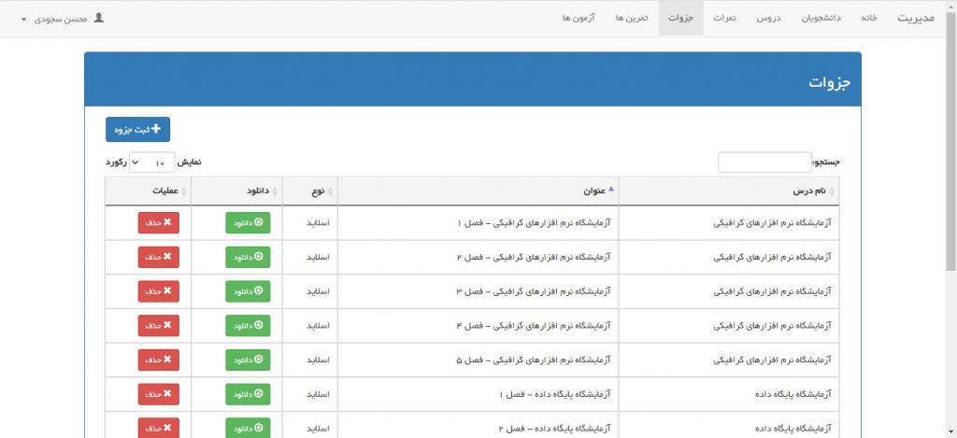The width and height of the screenshot is (957, 438).
Task: Open the نمرات menu item
Action: coord(725,19)
